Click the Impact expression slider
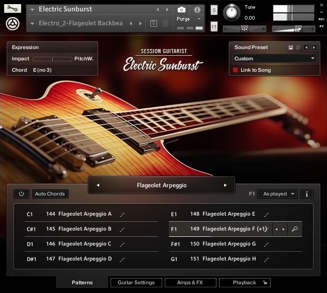This screenshot has height=293, width=327. [x=52, y=59]
